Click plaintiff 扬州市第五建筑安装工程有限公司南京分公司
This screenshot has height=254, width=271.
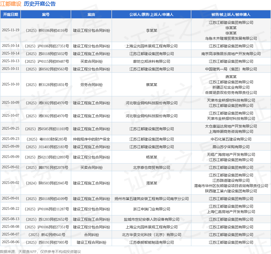(x=152, y=199)
